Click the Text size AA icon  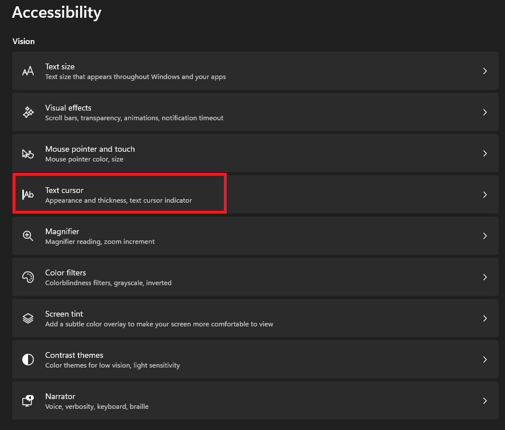pos(28,71)
